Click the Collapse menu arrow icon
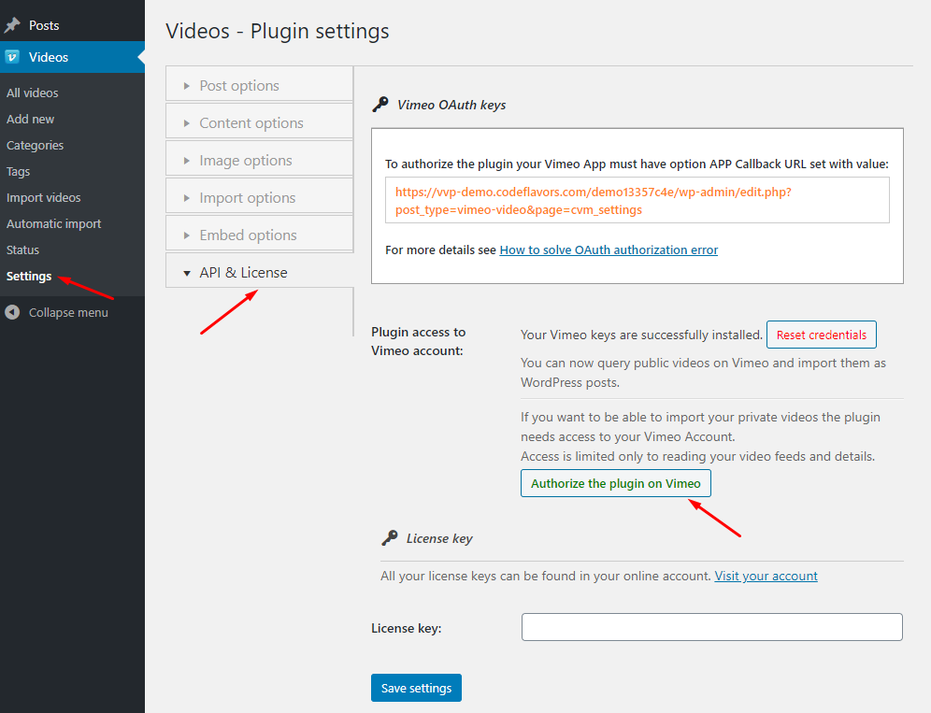 coord(12,312)
